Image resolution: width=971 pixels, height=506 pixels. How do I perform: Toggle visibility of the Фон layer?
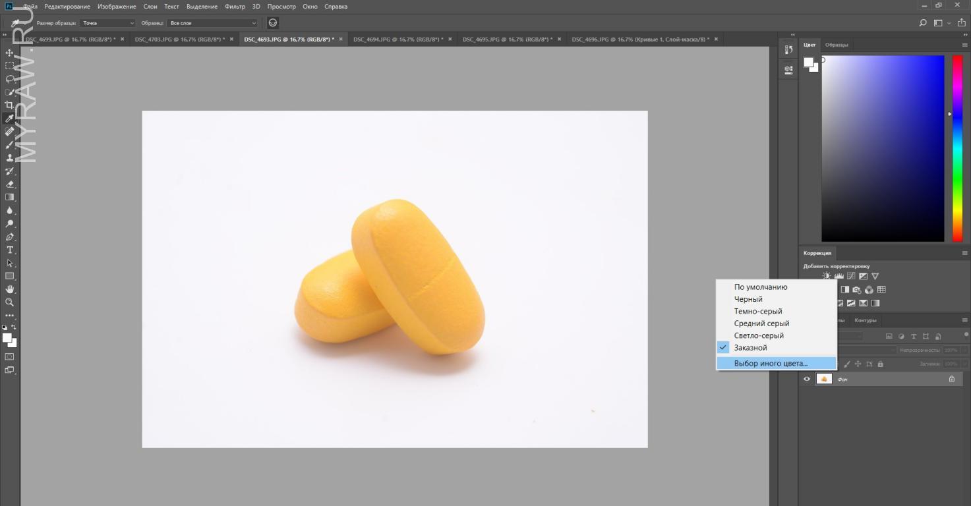pyautogui.click(x=806, y=379)
